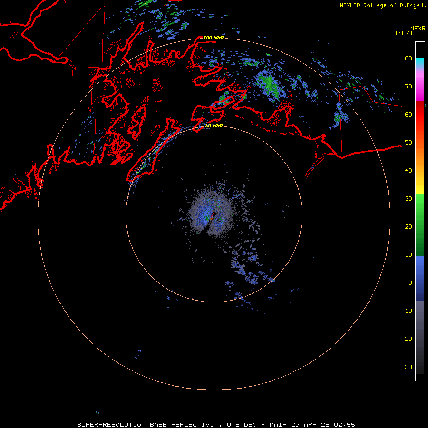
Task: Click the orange segment of the colorbar
Action: [x=420, y=156]
